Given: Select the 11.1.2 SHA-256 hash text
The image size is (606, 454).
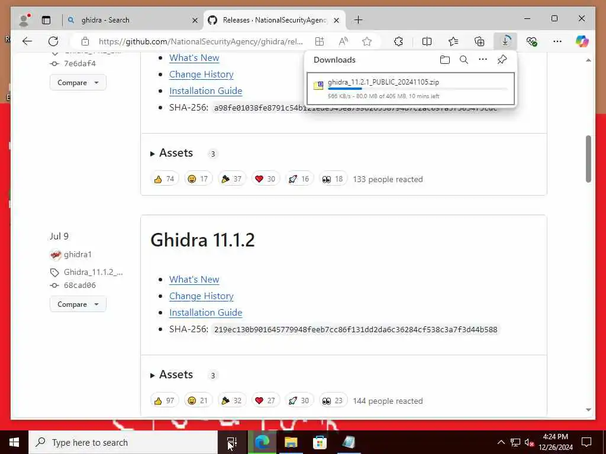Looking at the screenshot, I should [x=356, y=330].
